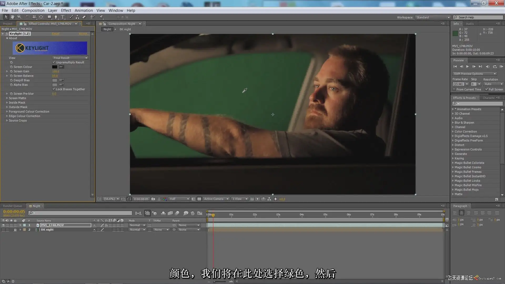Select the Rectangle shape tool
Screen dimensions: 505x284
(49, 17)
